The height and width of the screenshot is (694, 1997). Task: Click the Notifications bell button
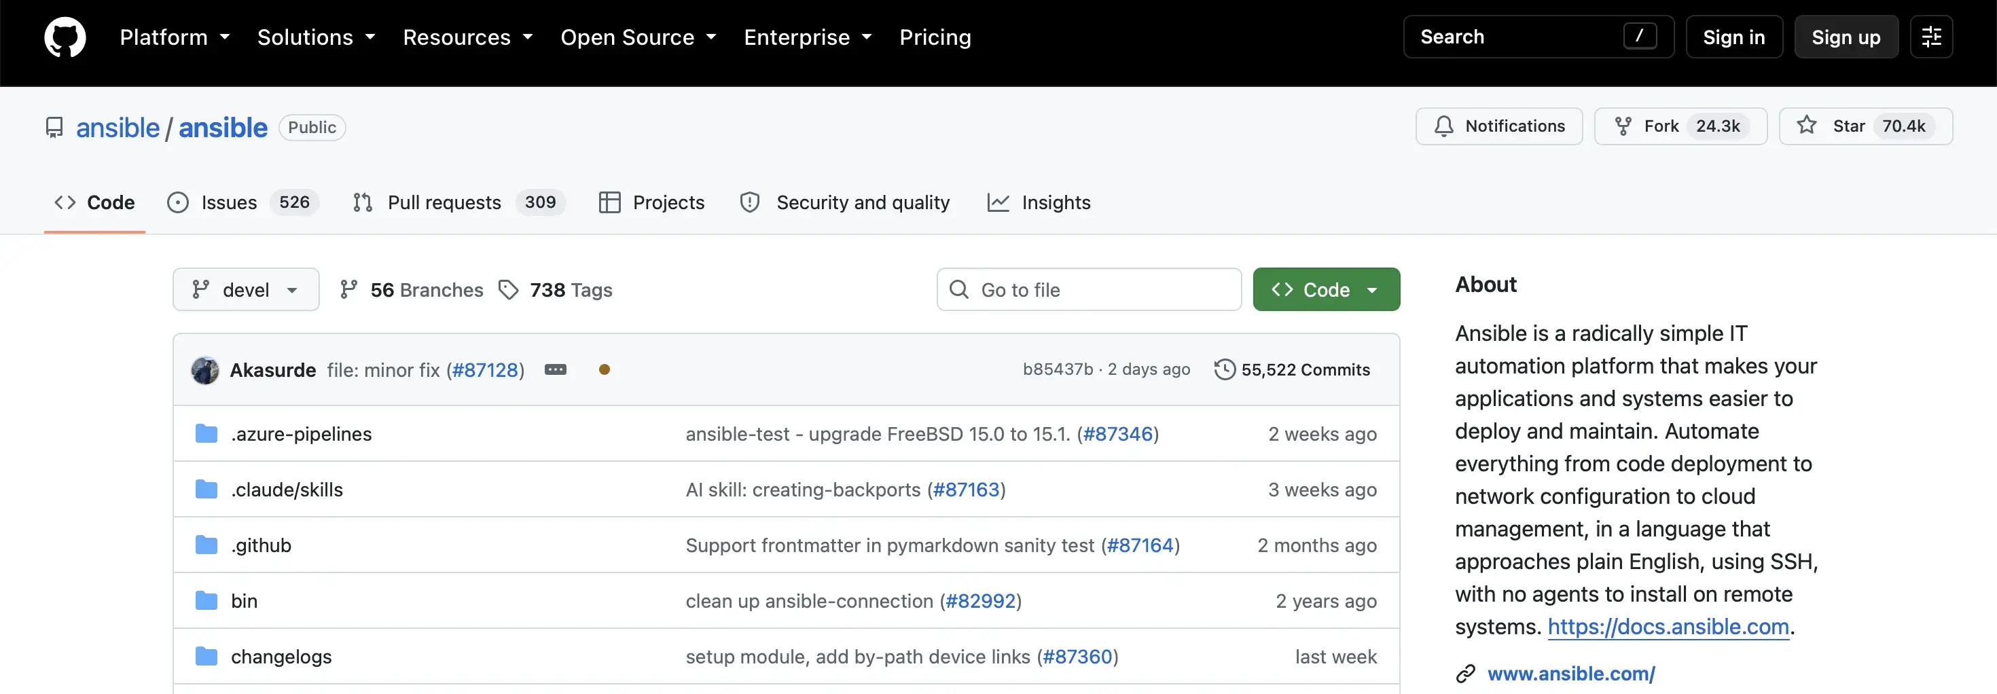coord(1498,126)
